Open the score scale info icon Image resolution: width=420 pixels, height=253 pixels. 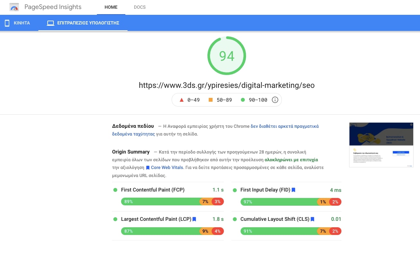(275, 100)
